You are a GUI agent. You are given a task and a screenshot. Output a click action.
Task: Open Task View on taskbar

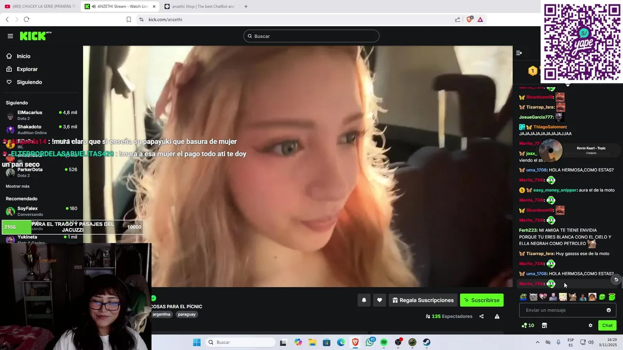coord(283,342)
